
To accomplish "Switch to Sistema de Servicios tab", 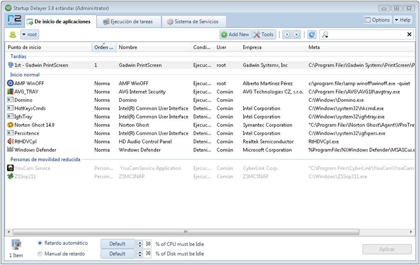I will tap(194, 21).
